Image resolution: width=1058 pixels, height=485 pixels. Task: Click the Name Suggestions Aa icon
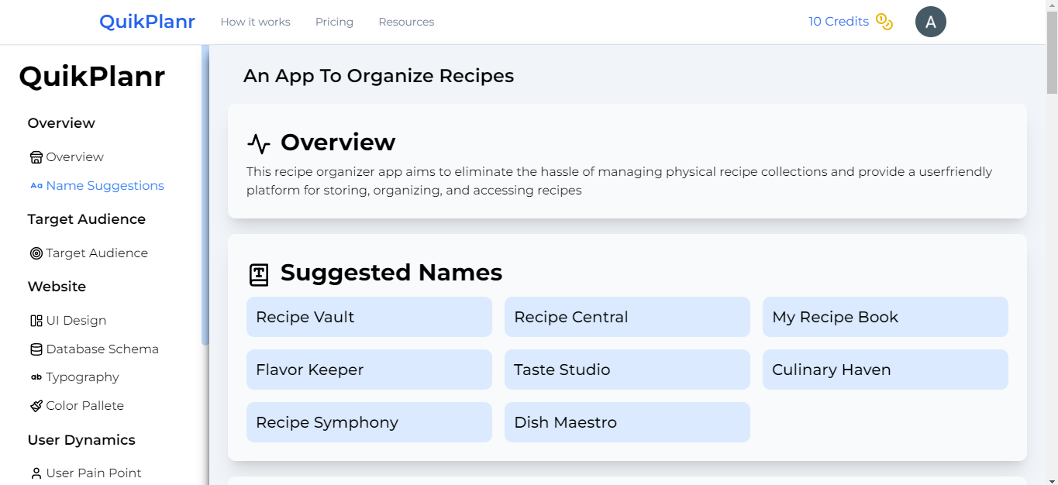click(x=36, y=186)
